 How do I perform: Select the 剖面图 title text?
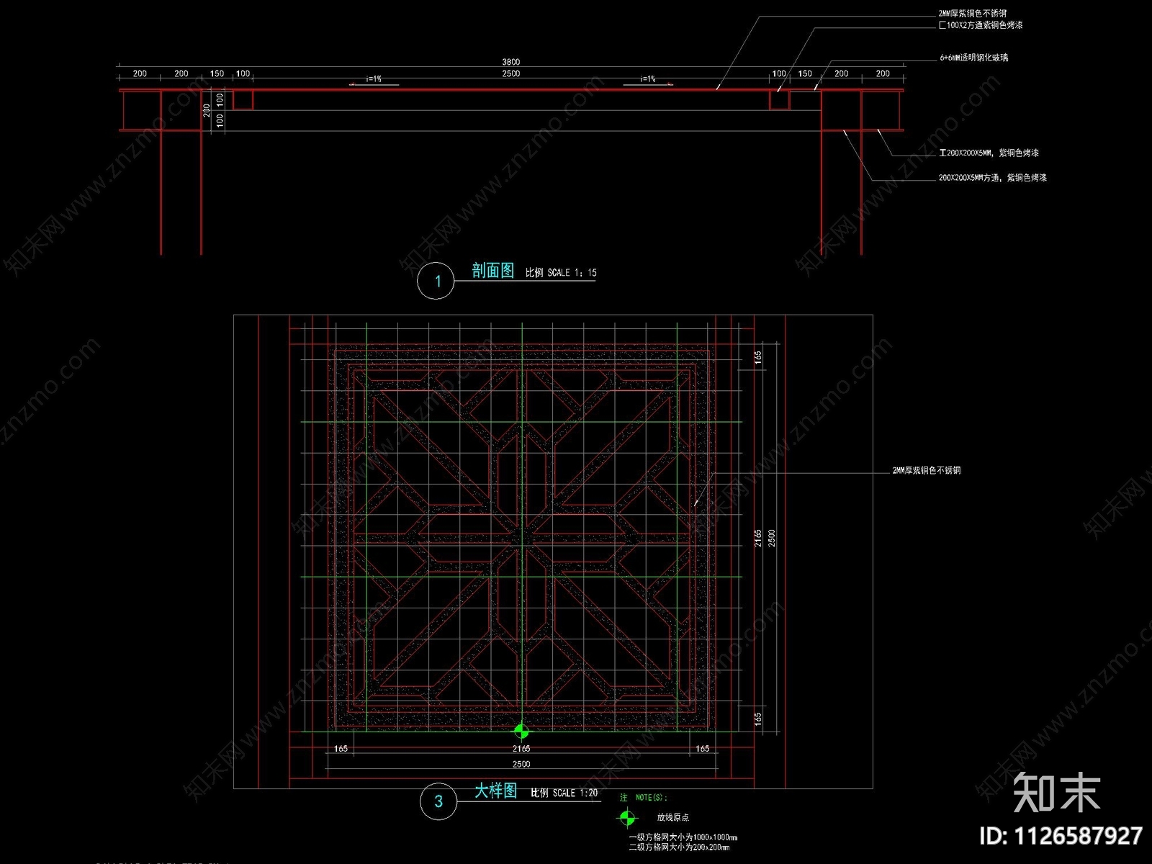coord(493,271)
